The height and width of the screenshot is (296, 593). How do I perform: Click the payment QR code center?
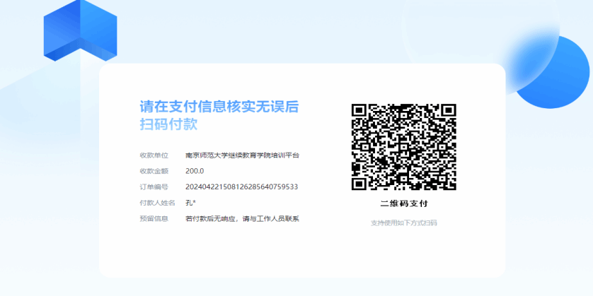pos(403,147)
